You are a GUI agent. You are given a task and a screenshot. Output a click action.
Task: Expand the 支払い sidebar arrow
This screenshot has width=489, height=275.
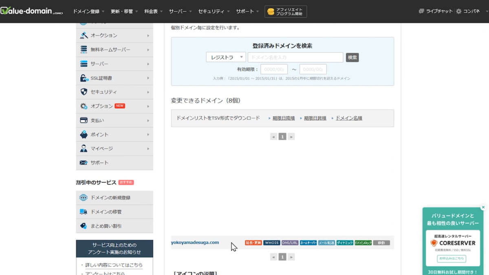coord(148,120)
